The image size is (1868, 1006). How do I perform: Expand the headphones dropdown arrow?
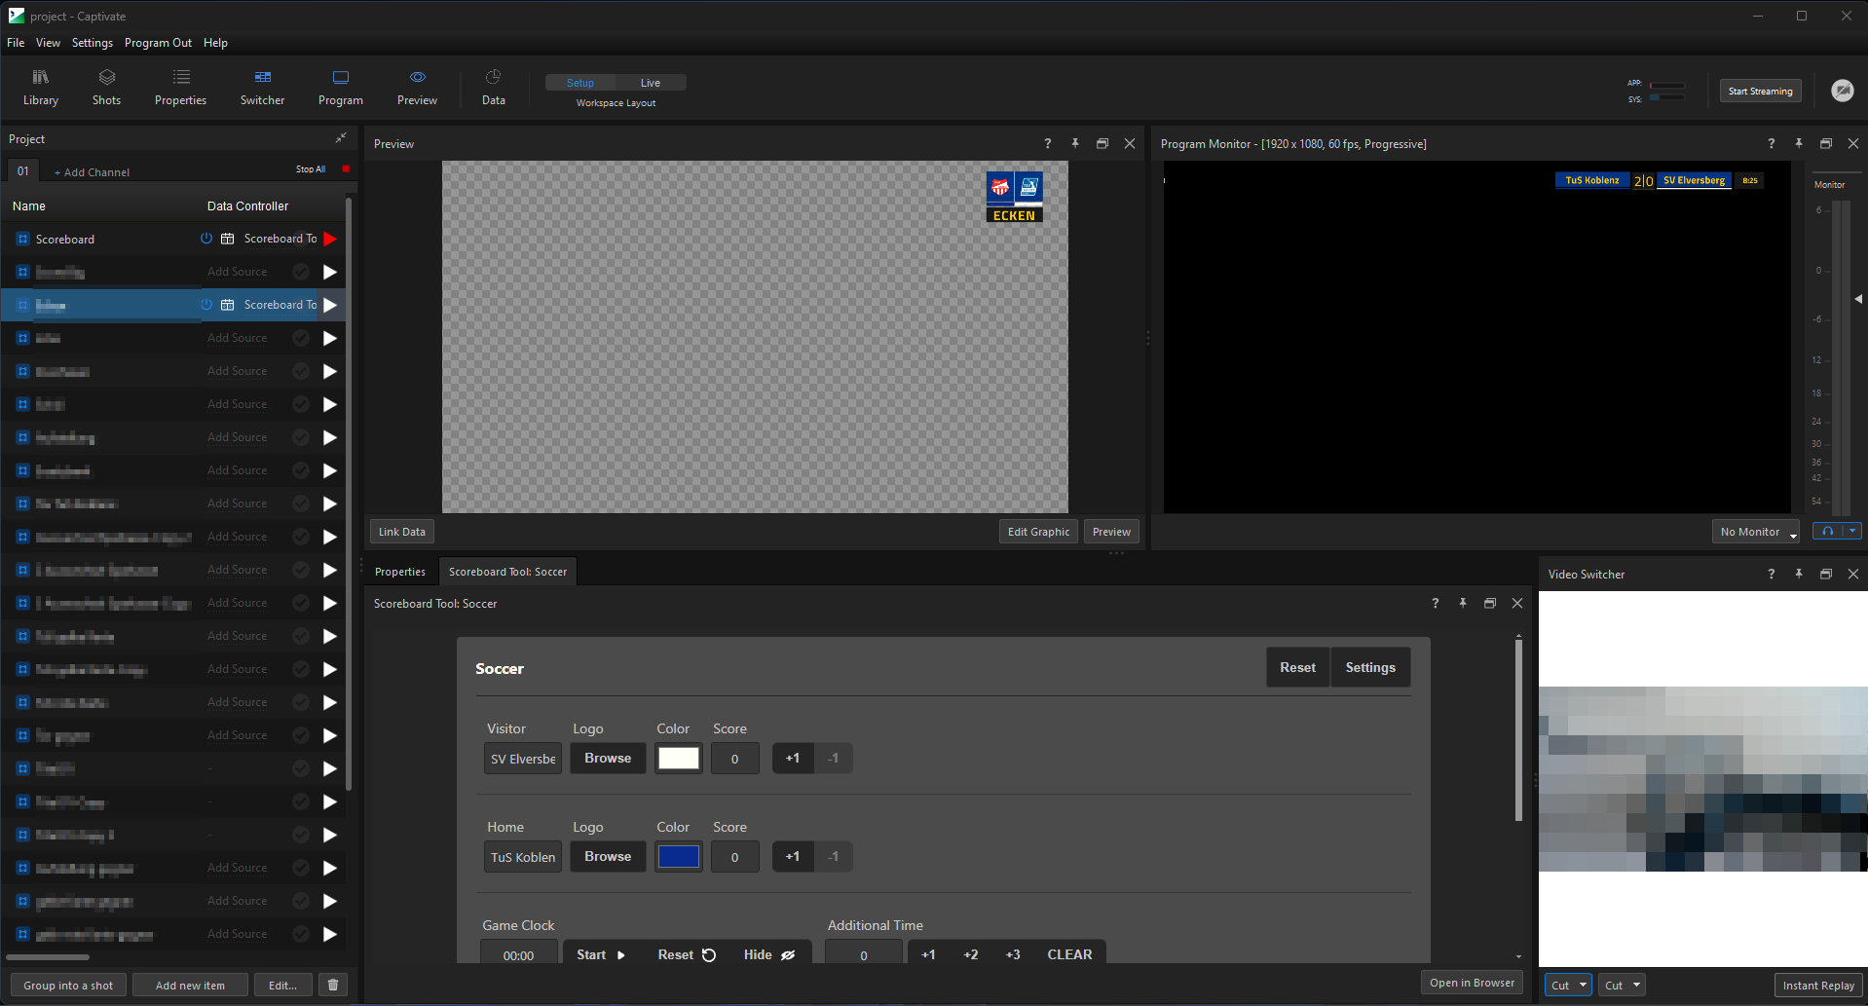1852,531
